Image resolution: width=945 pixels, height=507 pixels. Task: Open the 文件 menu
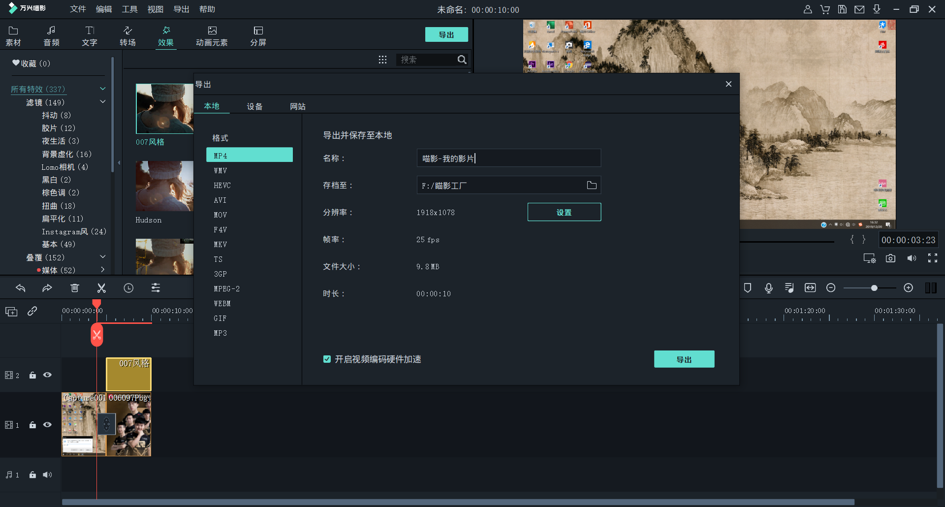[78, 9]
